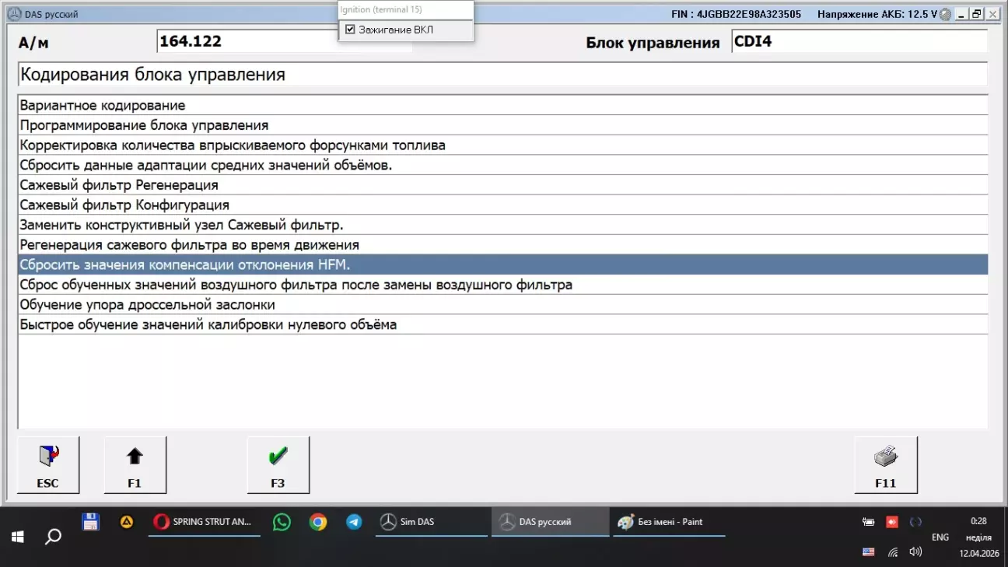Pick Обучение упора дроссельной заслонки
Viewport: 1008px width, 567px height.
pyautogui.click(x=147, y=305)
